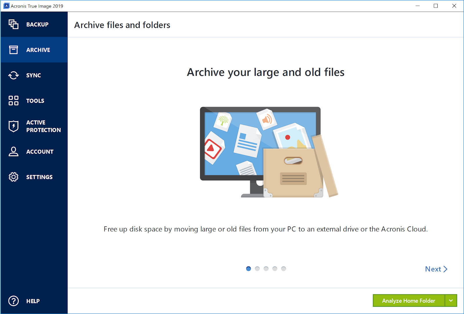464x314 pixels.
Task: Open the TOOLS sidebar label
Action: (x=35, y=101)
